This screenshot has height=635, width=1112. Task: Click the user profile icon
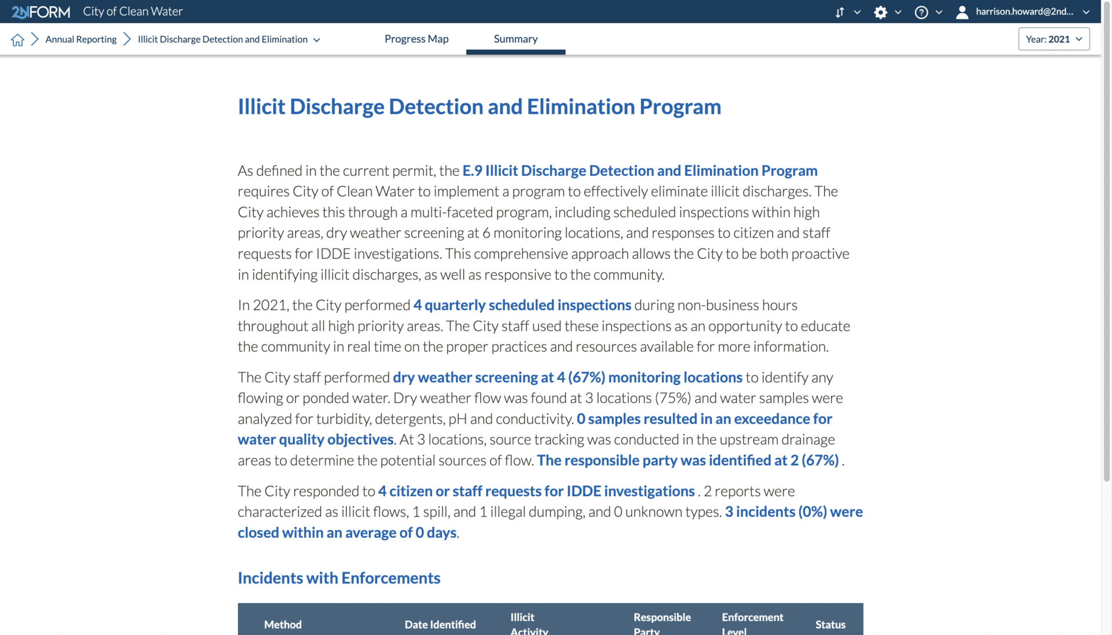click(963, 12)
